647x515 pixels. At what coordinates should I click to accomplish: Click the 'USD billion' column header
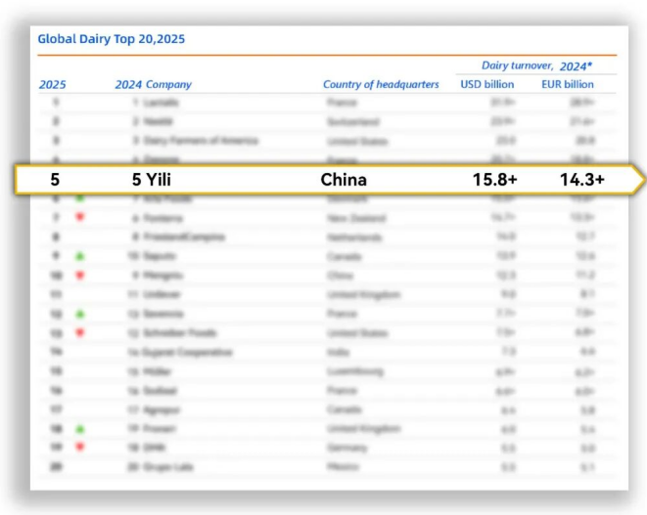[x=487, y=84]
